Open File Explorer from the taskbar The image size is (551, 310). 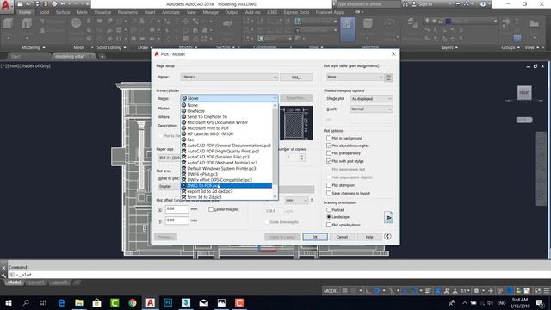[x=79, y=302]
